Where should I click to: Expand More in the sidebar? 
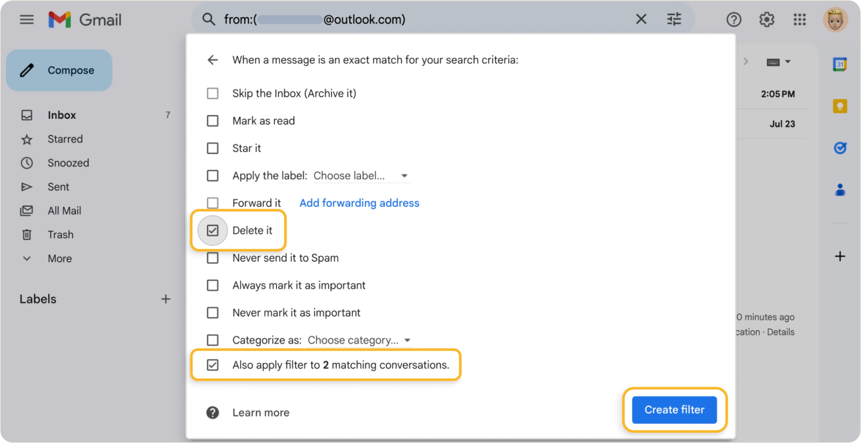[60, 258]
